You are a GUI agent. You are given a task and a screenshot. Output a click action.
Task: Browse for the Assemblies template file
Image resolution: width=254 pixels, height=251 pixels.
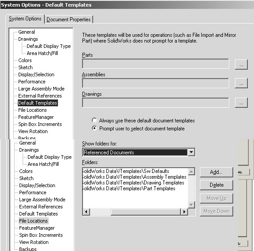tap(241, 83)
